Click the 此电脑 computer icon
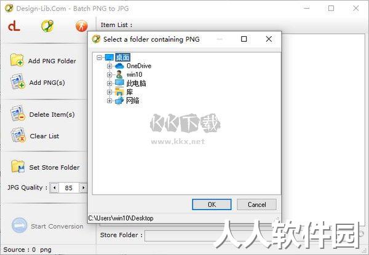This screenshot has width=369, height=255. [x=119, y=83]
